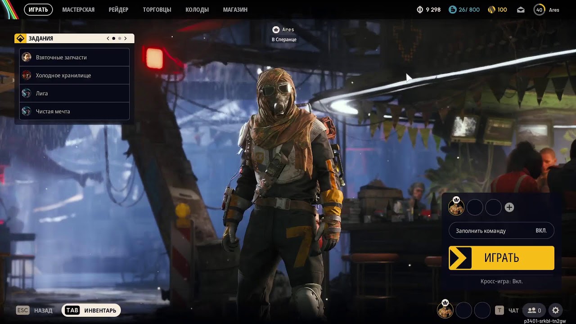Toggle Заполнить команду option
Viewport: 576px width, 324px height.
tap(501, 231)
